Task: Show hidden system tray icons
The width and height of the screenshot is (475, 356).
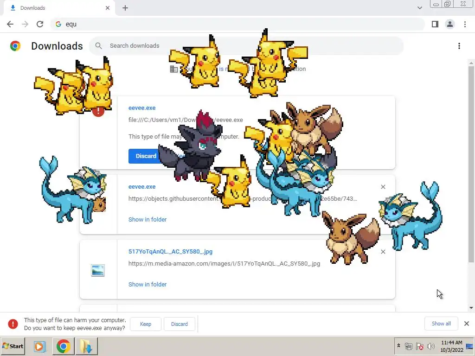Action: 398,346
